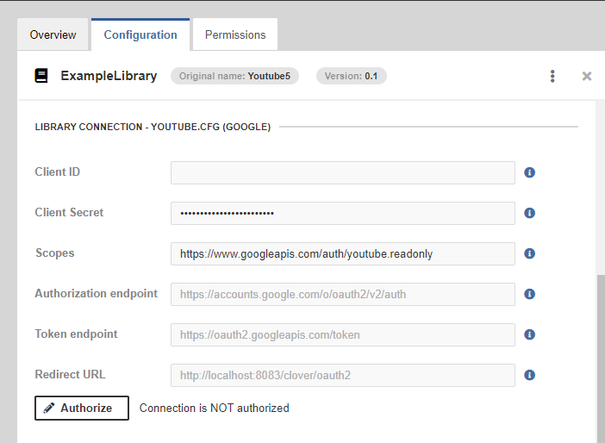Show info for Redirect URL

(x=529, y=375)
